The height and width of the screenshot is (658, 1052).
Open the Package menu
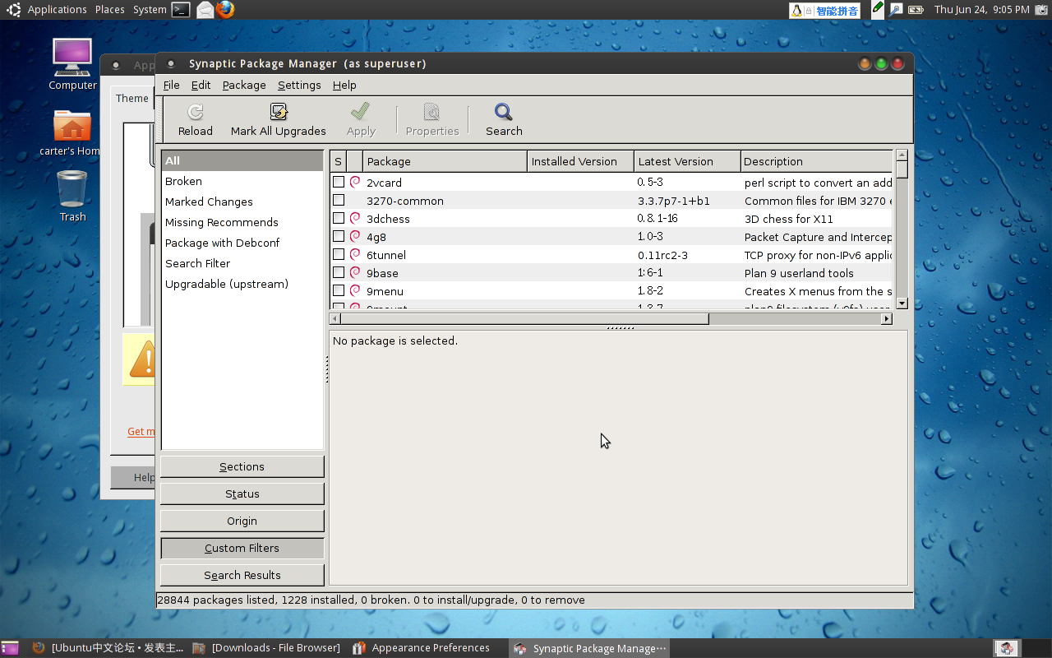click(x=244, y=85)
